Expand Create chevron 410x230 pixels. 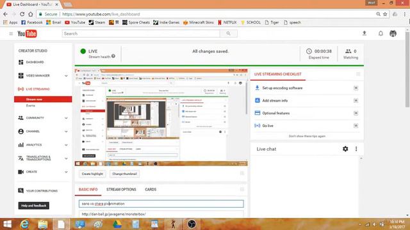tap(66, 172)
